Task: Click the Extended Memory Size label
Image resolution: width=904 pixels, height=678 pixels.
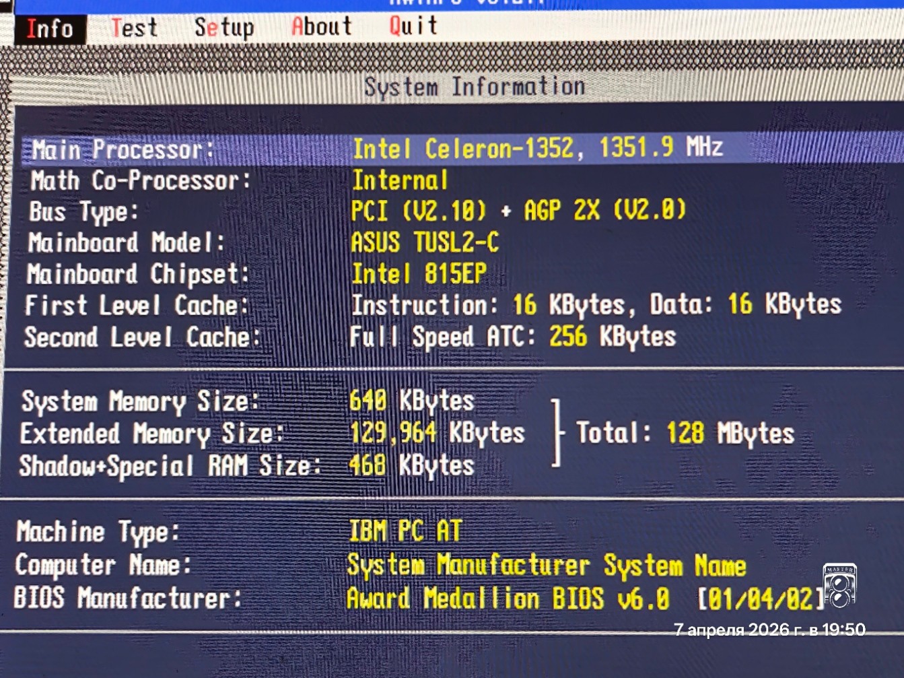Action: click(151, 434)
